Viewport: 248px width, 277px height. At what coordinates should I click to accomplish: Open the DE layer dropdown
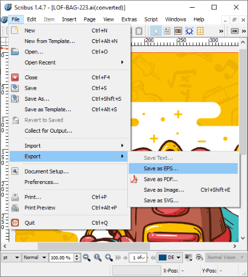[x=170, y=257]
